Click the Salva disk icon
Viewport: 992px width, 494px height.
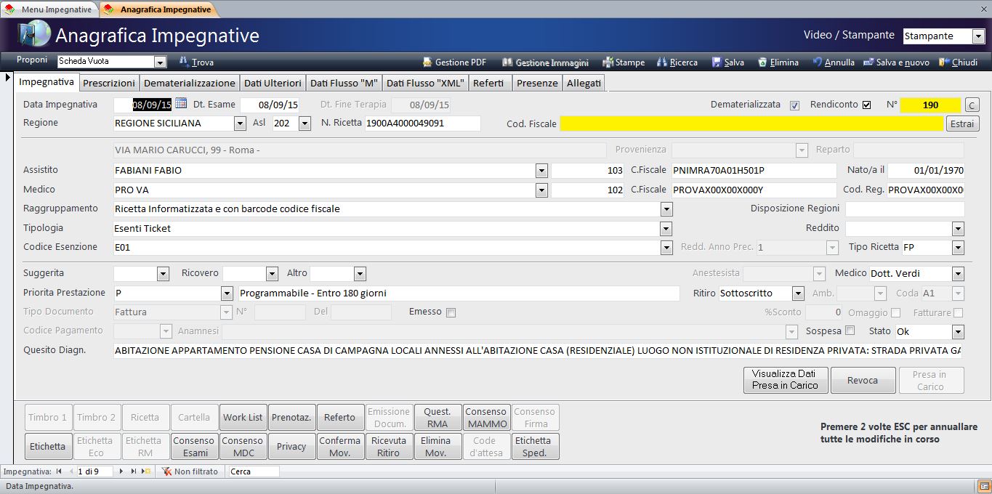(x=717, y=62)
